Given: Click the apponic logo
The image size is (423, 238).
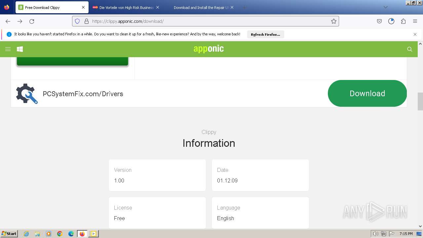Looking at the screenshot, I should [x=209, y=49].
